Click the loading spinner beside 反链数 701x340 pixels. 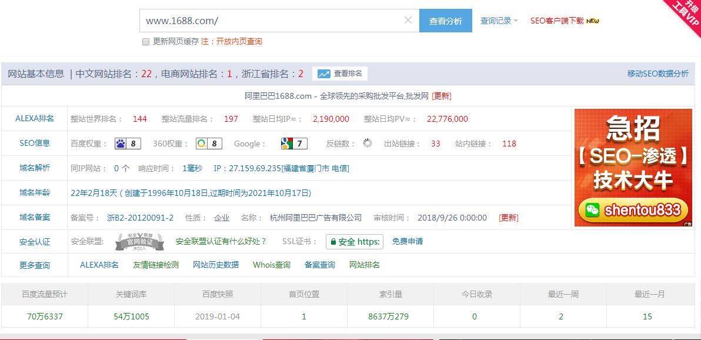[367, 143]
